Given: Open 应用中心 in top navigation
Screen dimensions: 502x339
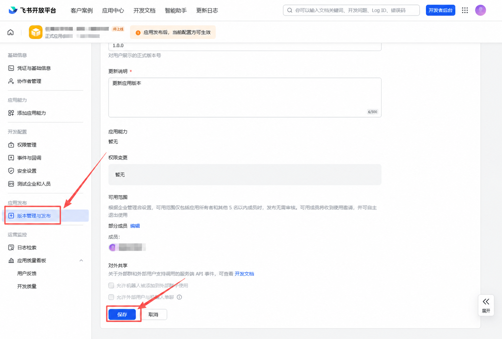Looking at the screenshot, I should pos(113,11).
